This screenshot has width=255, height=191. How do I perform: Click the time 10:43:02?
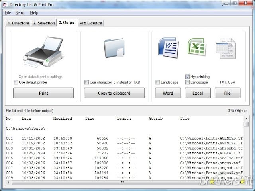click(63, 143)
